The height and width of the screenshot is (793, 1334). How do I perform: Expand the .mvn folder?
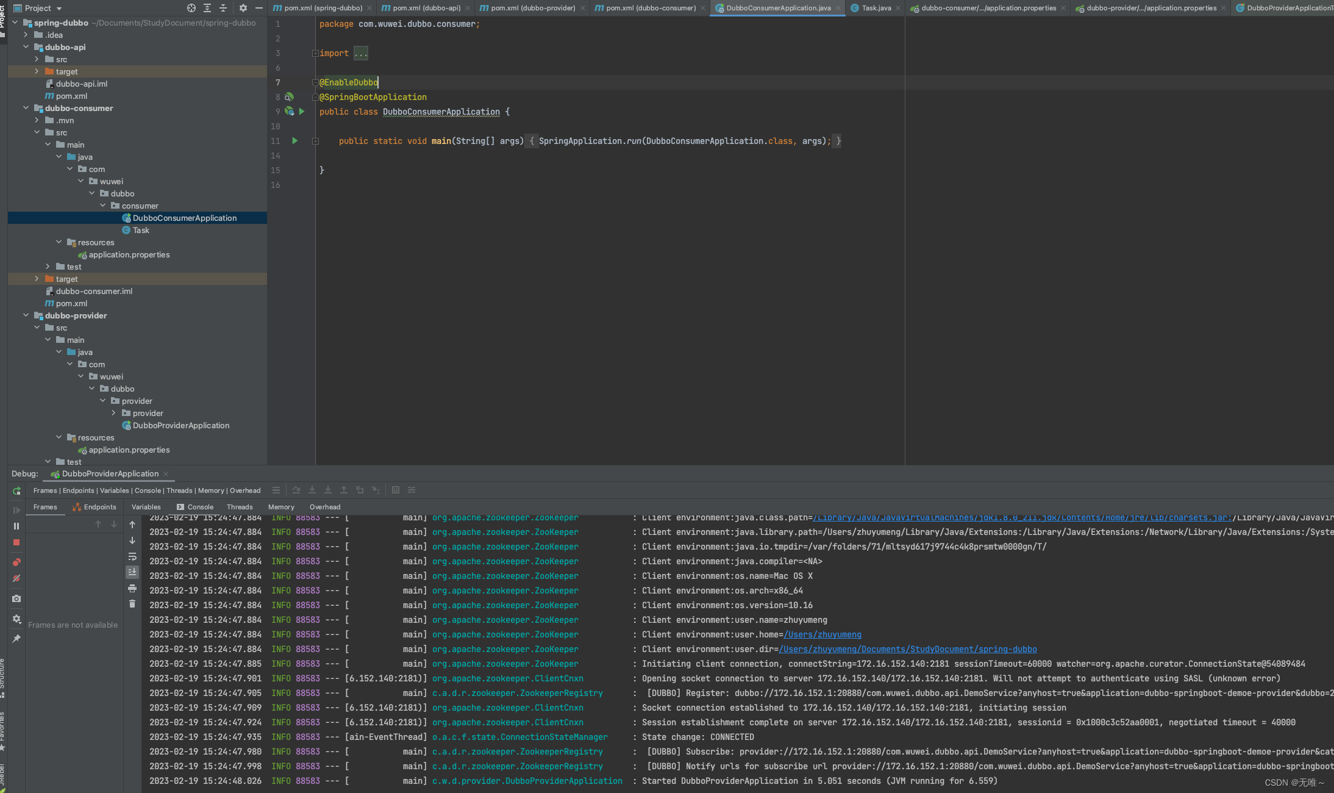(37, 120)
